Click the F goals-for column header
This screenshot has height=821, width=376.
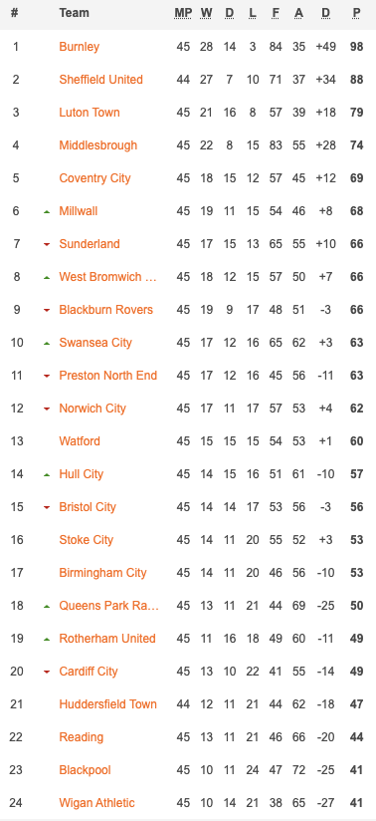coord(276,13)
